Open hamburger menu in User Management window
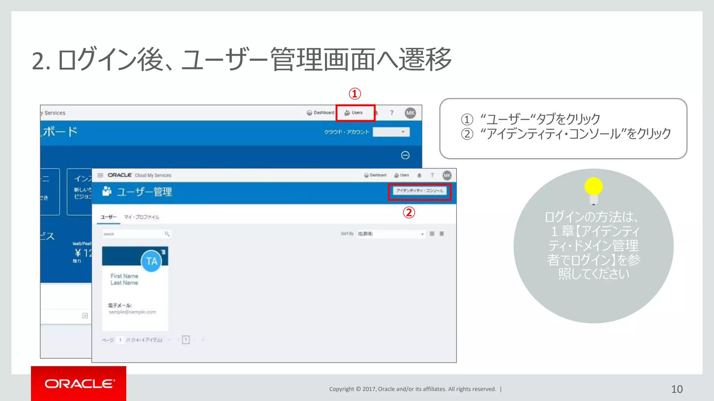The width and height of the screenshot is (714, 401). point(100,175)
